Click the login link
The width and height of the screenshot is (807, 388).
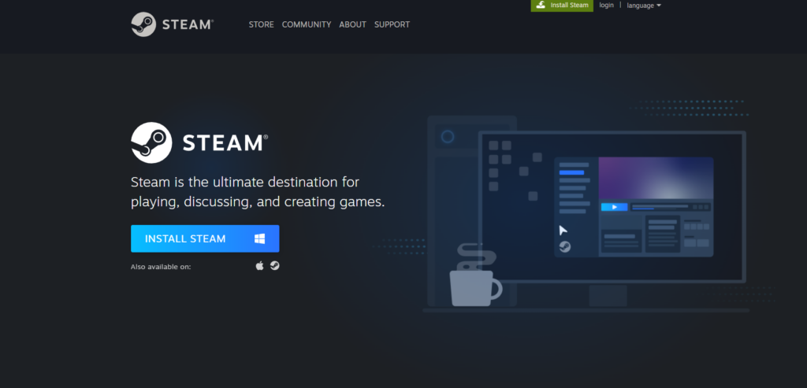point(606,6)
